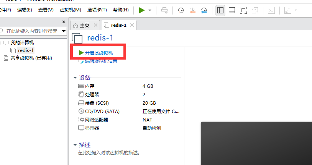Switch to the redis-1 tab
Screen dimensions: 312x165
(x=119, y=25)
